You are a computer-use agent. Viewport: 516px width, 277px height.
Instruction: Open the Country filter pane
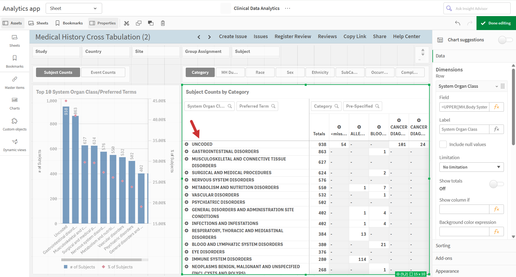coord(106,52)
